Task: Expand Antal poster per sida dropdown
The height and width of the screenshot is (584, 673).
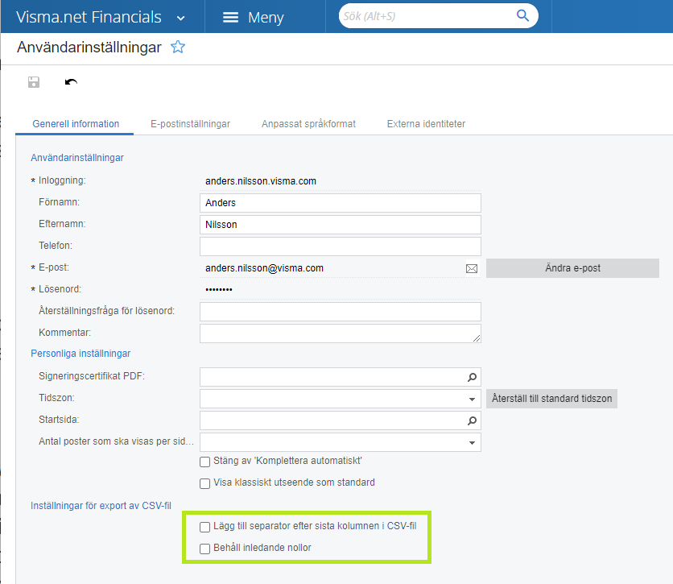Action: [472, 442]
